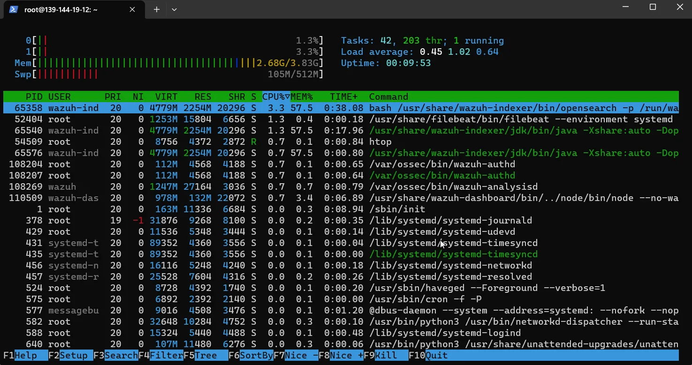Select the htop process row 54509
This screenshot has height=365, width=692.
pos(341,142)
